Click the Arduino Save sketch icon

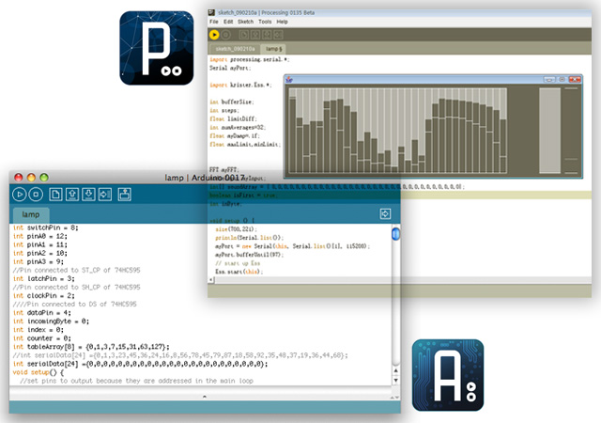point(87,194)
